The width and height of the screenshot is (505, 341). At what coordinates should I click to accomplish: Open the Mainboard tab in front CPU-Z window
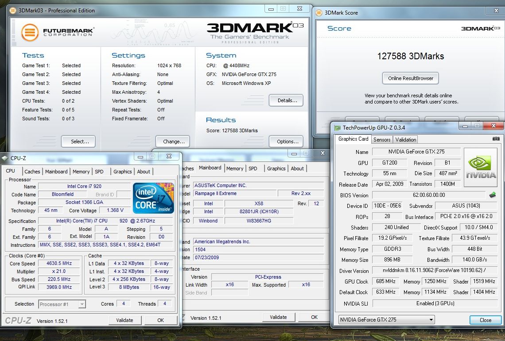click(x=56, y=172)
